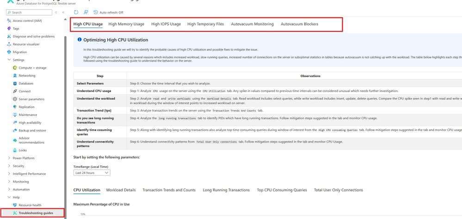Click the search magnifier icon in sidebar
Screen dimensions: 462x219
pos(9,12)
